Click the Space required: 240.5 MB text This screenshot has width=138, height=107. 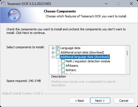pyautogui.click(x=24, y=81)
